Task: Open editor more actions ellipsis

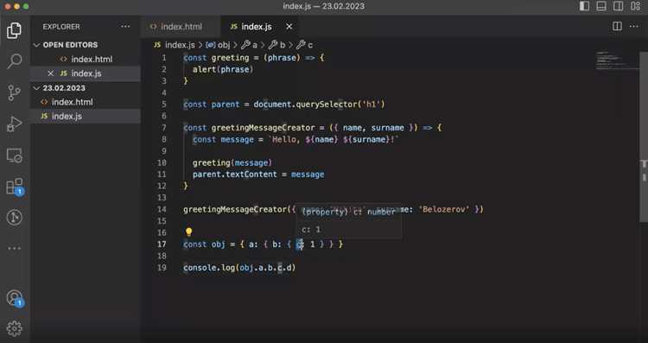Action: coord(634,27)
